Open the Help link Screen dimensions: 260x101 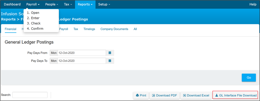[253, 4]
